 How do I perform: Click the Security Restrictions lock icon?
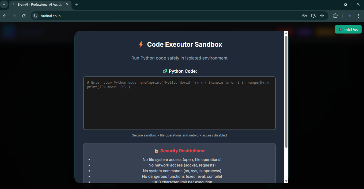156,151
